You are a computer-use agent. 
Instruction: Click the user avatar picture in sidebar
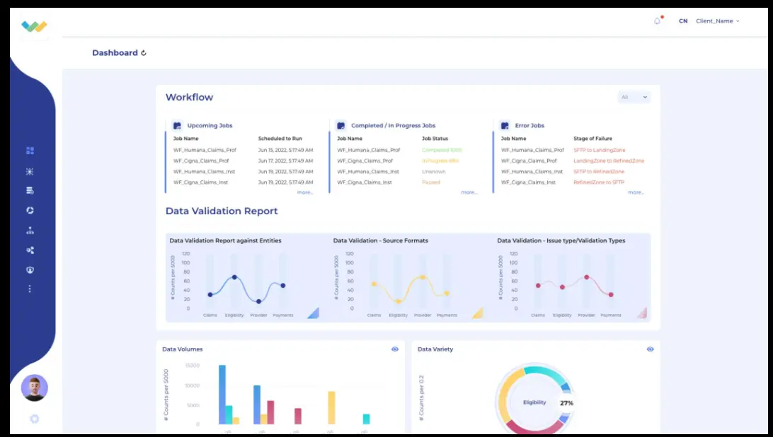coord(35,388)
